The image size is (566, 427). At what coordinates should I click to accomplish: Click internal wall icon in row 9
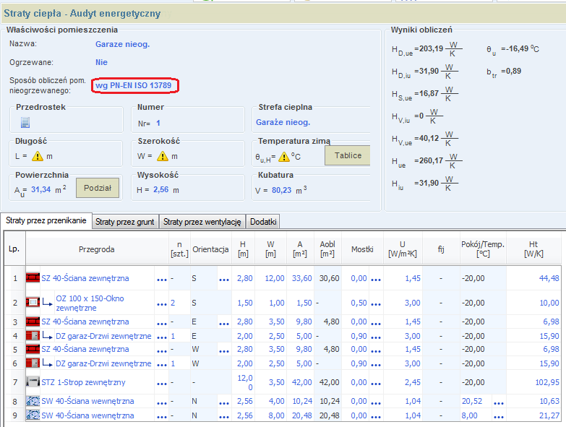(33, 415)
